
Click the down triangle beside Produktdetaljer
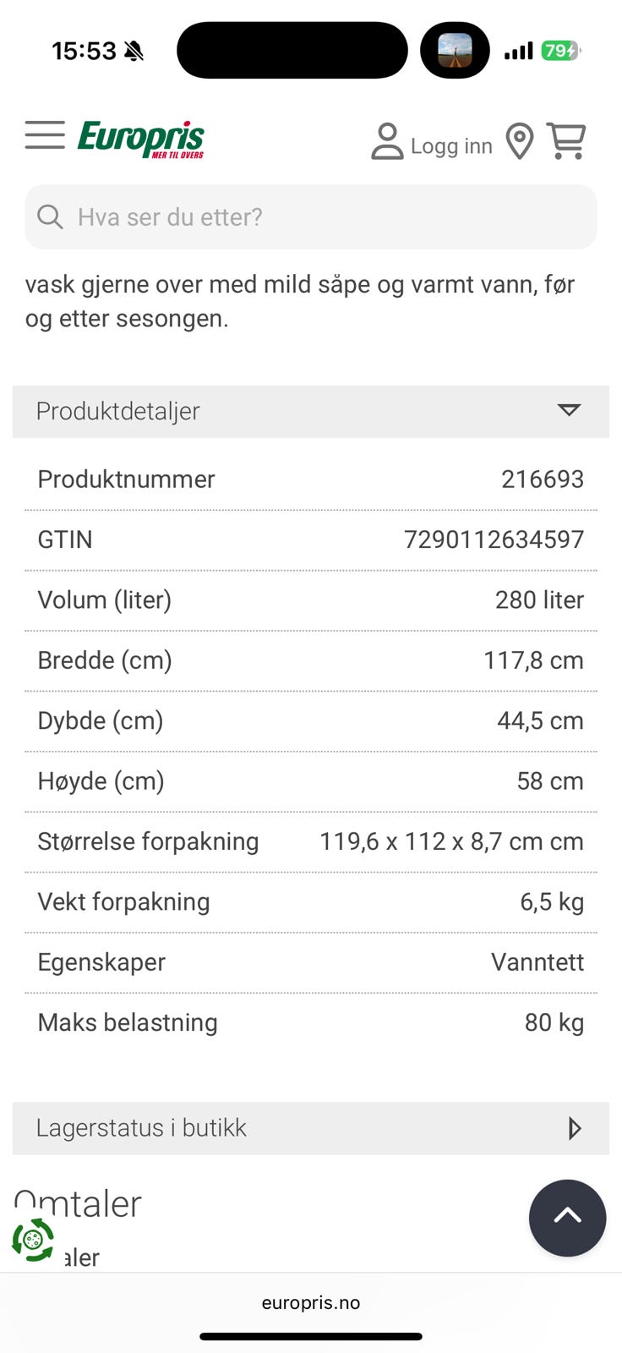(x=569, y=411)
